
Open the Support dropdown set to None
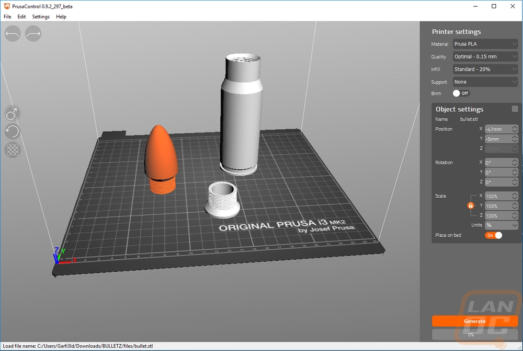pyautogui.click(x=485, y=82)
